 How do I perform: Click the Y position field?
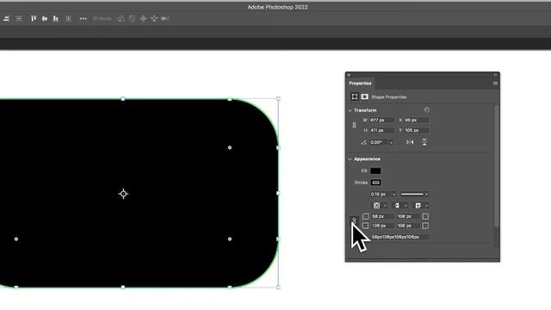click(x=417, y=130)
